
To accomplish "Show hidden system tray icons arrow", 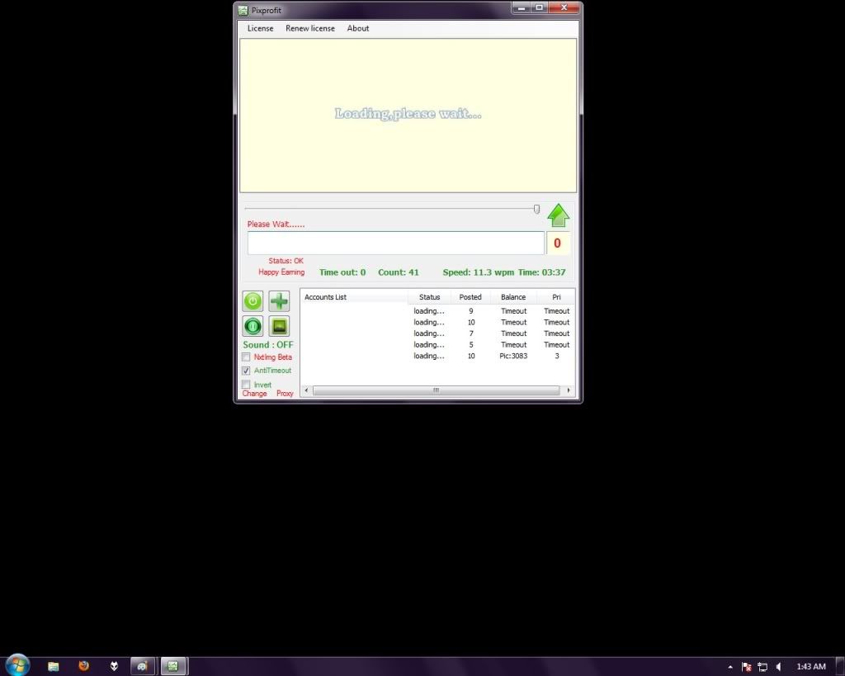I will pyautogui.click(x=729, y=666).
